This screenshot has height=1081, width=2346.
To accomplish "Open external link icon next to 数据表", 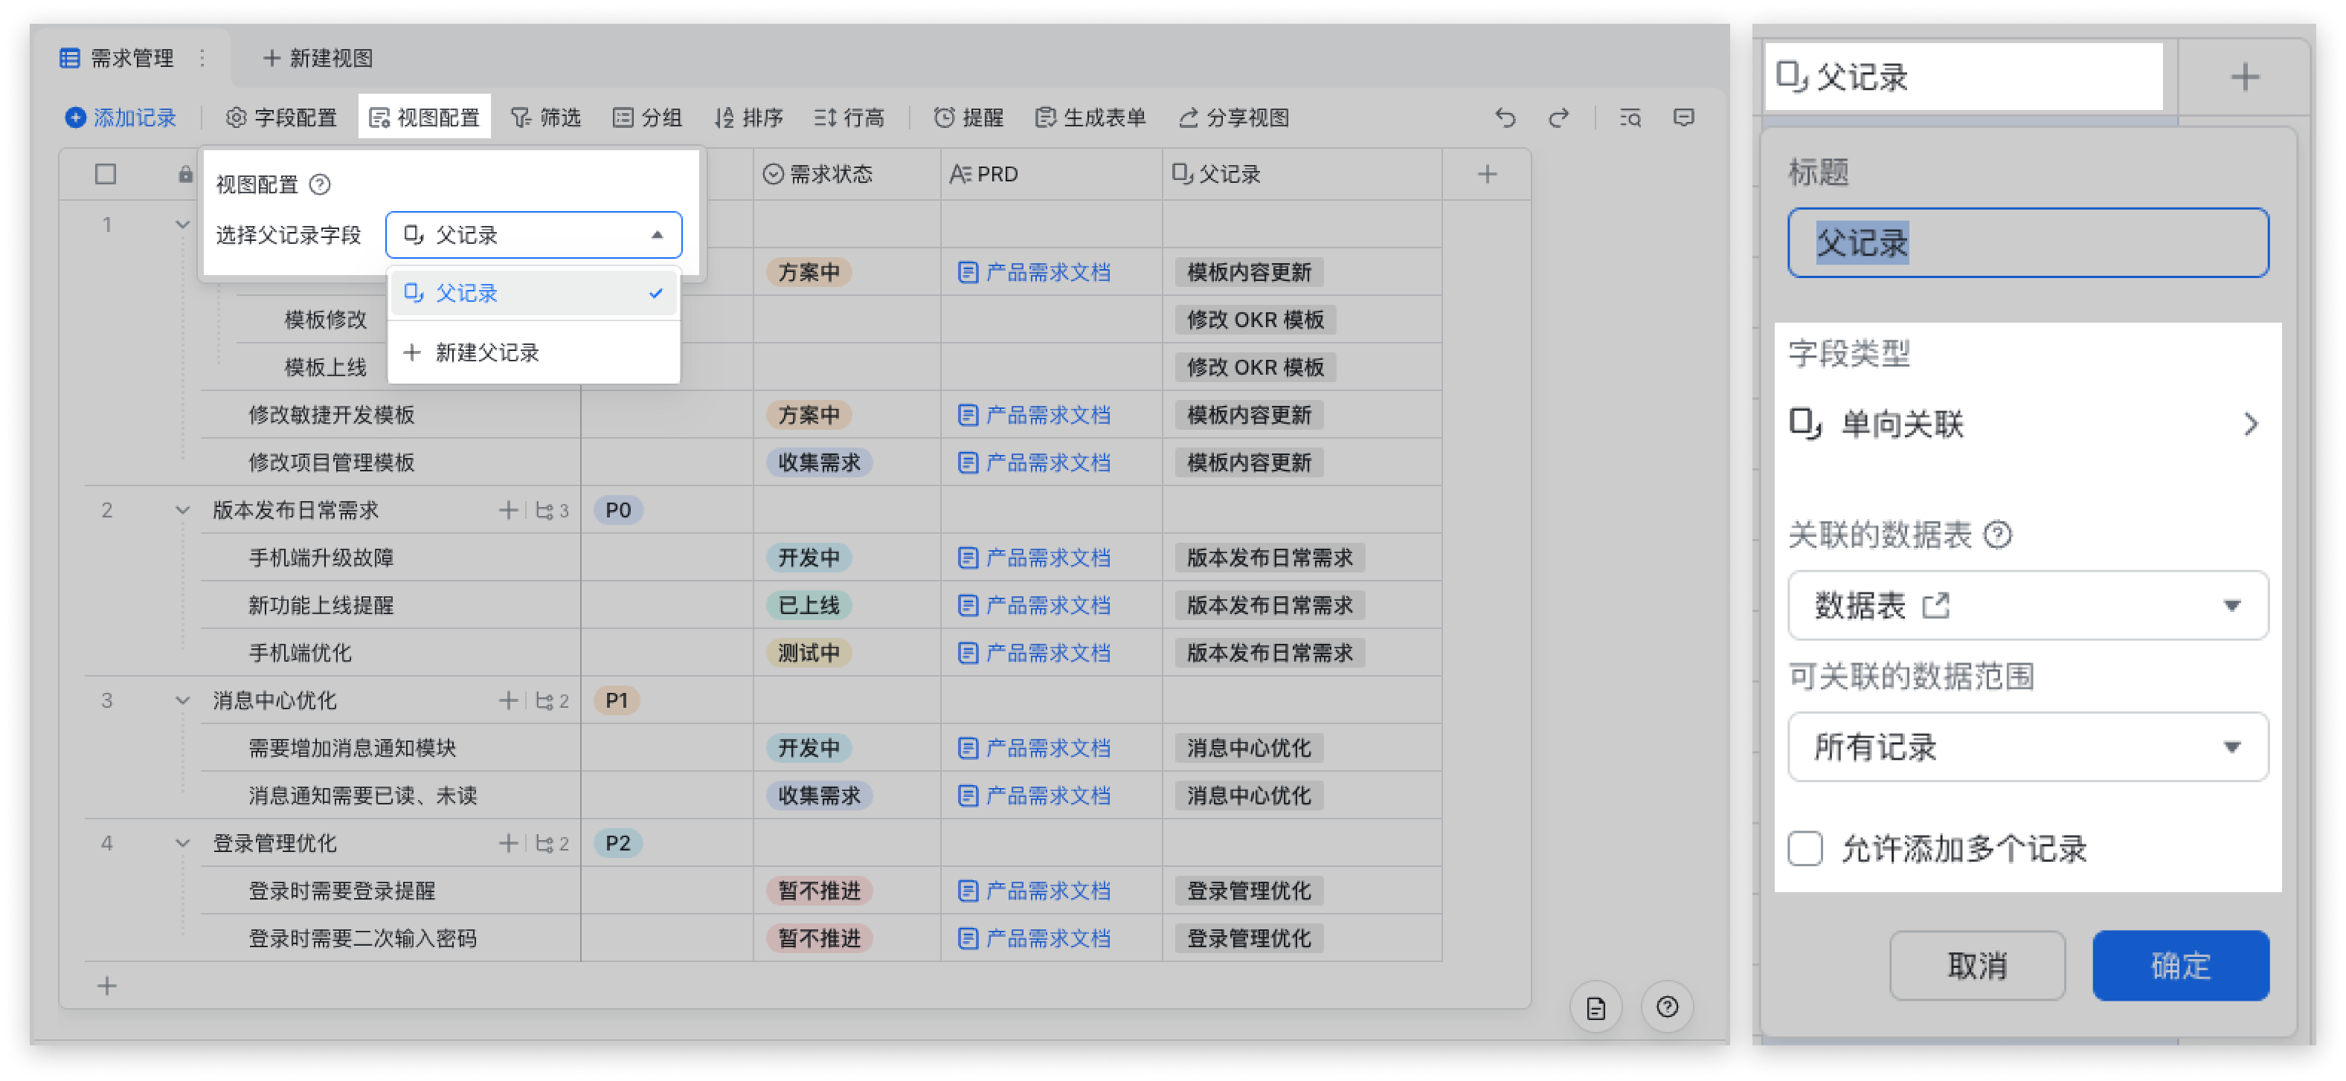I will pyautogui.click(x=1935, y=605).
